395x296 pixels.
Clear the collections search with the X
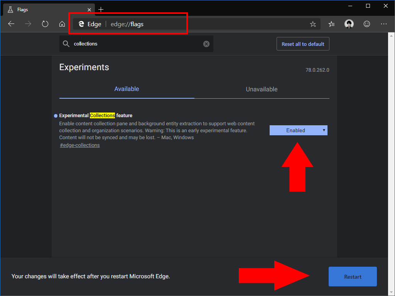pyautogui.click(x=206, y=44)
